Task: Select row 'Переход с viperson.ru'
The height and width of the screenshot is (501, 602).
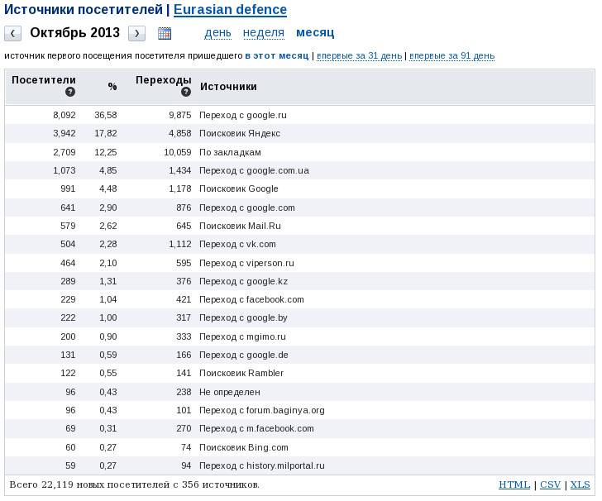Action: coord(299,263)
